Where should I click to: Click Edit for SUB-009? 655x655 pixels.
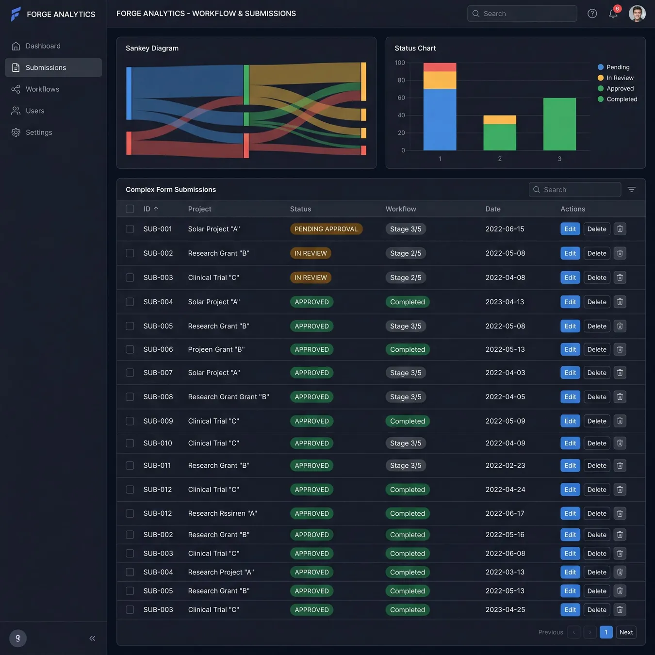pyautogui.click(x=570, y=421)
